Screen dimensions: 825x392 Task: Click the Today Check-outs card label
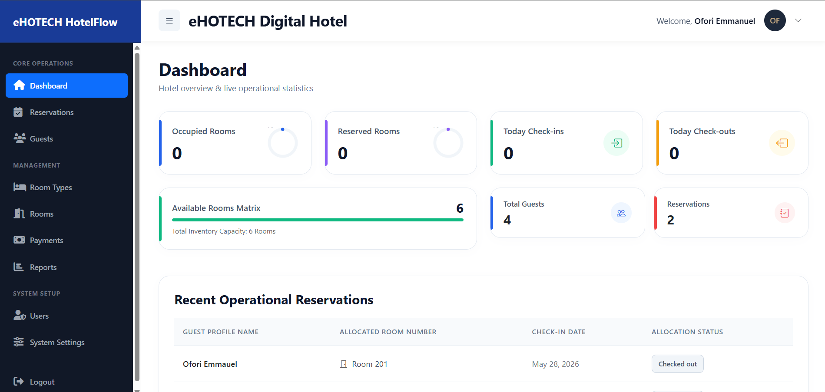coord(702,131)
